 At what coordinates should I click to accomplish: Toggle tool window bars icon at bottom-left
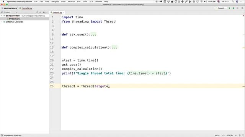(x=2, y=135)
